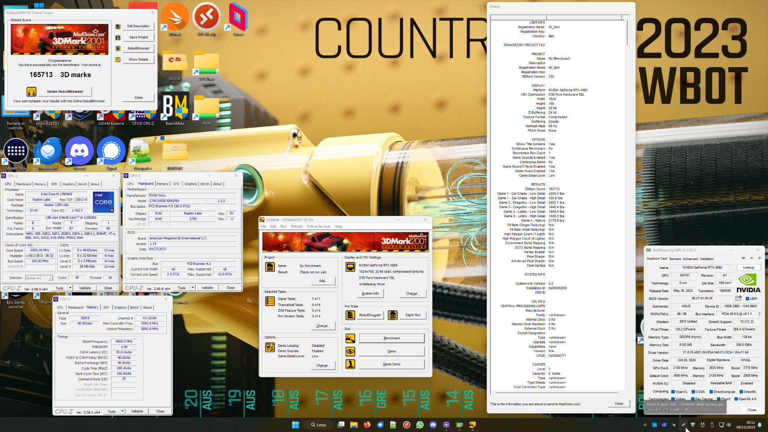This screenshot has width=768, height=432.
Task: Open Tools dropdown arrow in CPU-Z CPU window
Action: pyautogui.click(x=70, y=288)
